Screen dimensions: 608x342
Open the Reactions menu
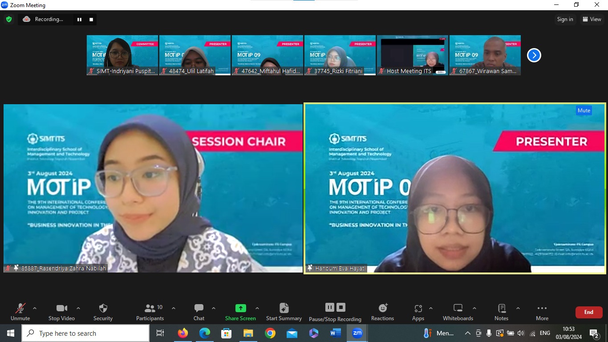tap(382, 312)
